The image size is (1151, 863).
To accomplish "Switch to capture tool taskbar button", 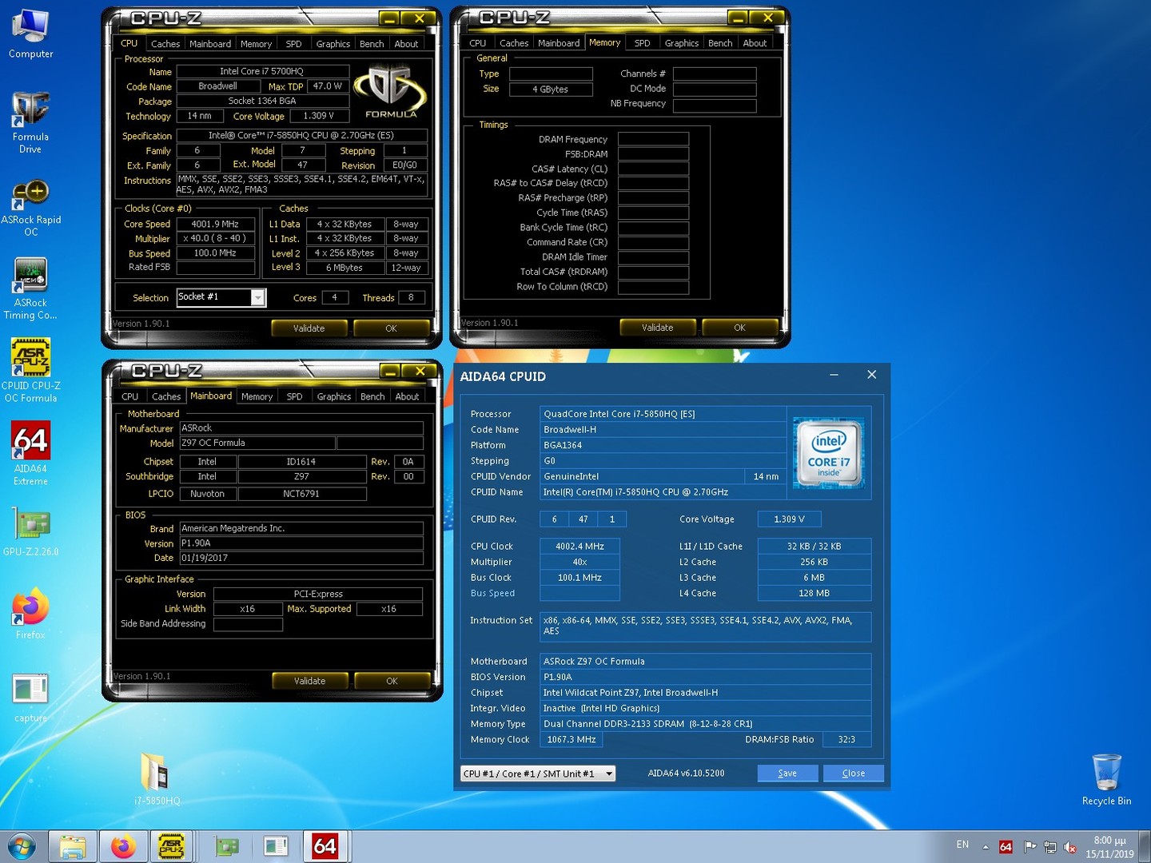I will tap(276, 846).
